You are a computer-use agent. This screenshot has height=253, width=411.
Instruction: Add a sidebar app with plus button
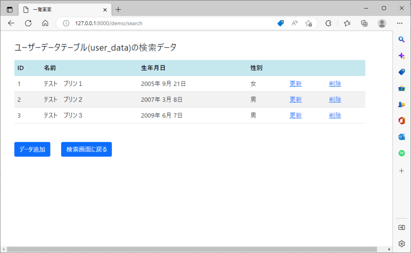point(401,171)
